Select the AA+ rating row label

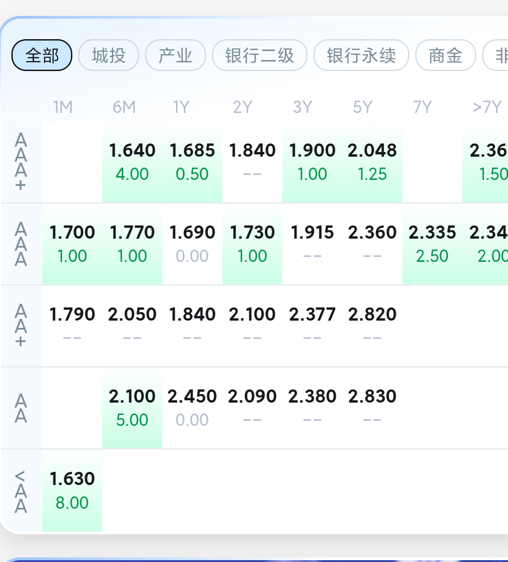point(21,326)
